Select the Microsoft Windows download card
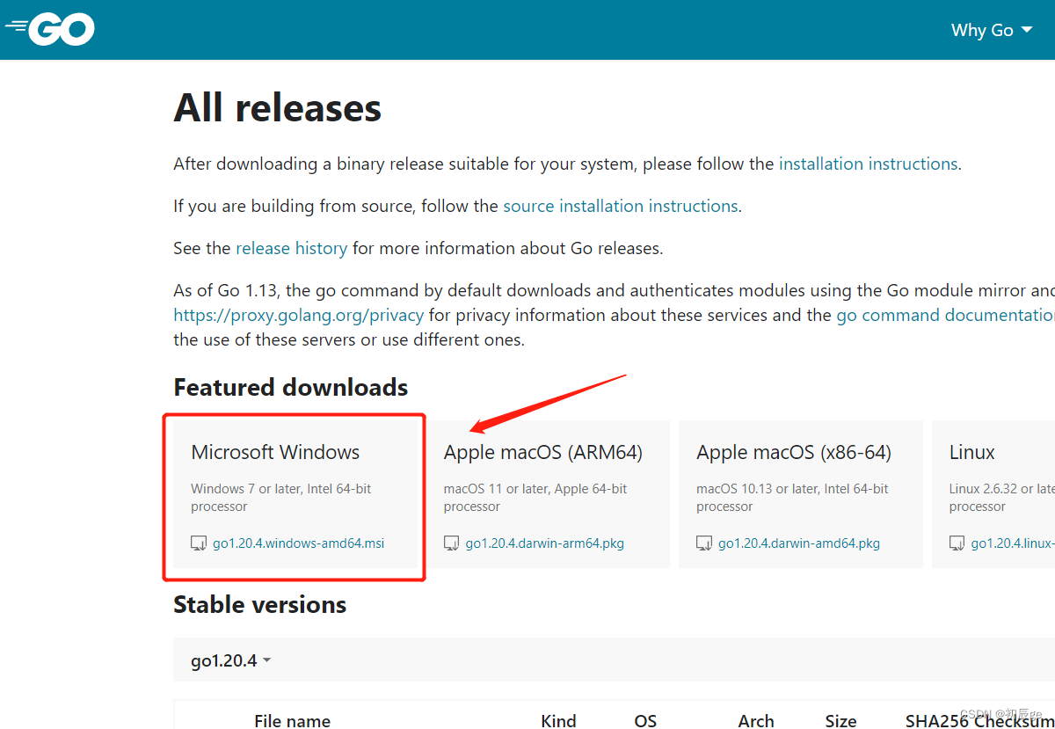The height and width of the screenshot is (729, 1055). tap(295, 494)
